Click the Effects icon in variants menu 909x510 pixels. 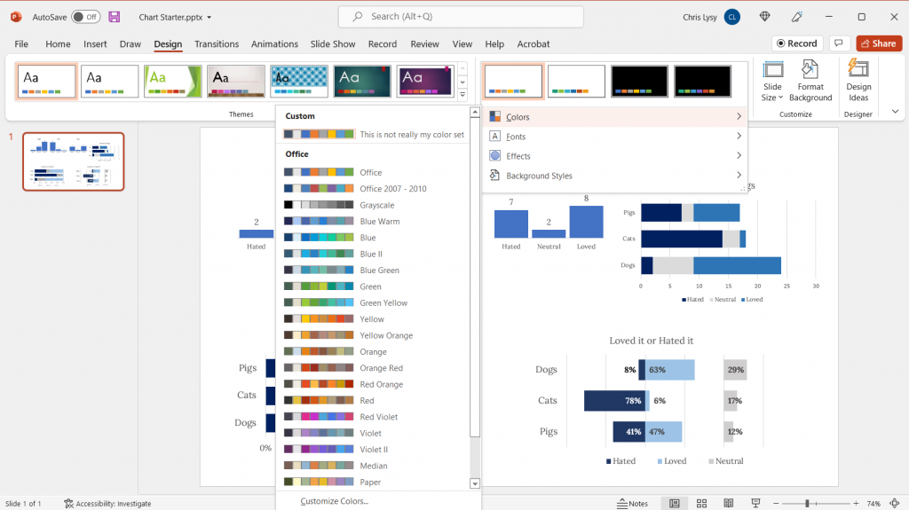[x=495, y=155]
